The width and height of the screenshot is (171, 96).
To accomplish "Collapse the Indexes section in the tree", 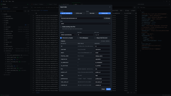I will click(4, 53).
